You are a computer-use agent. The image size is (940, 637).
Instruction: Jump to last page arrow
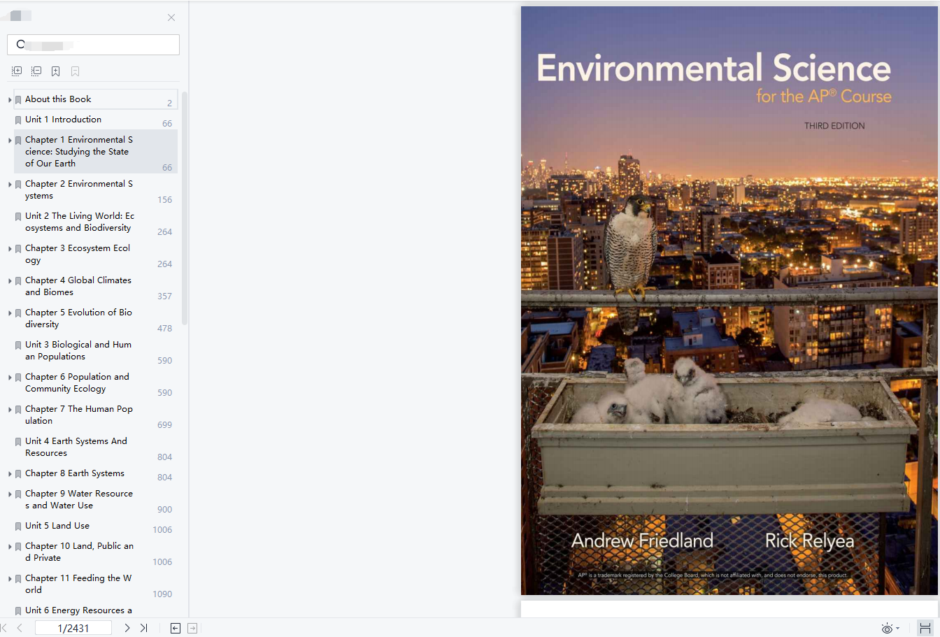(143, 628)
